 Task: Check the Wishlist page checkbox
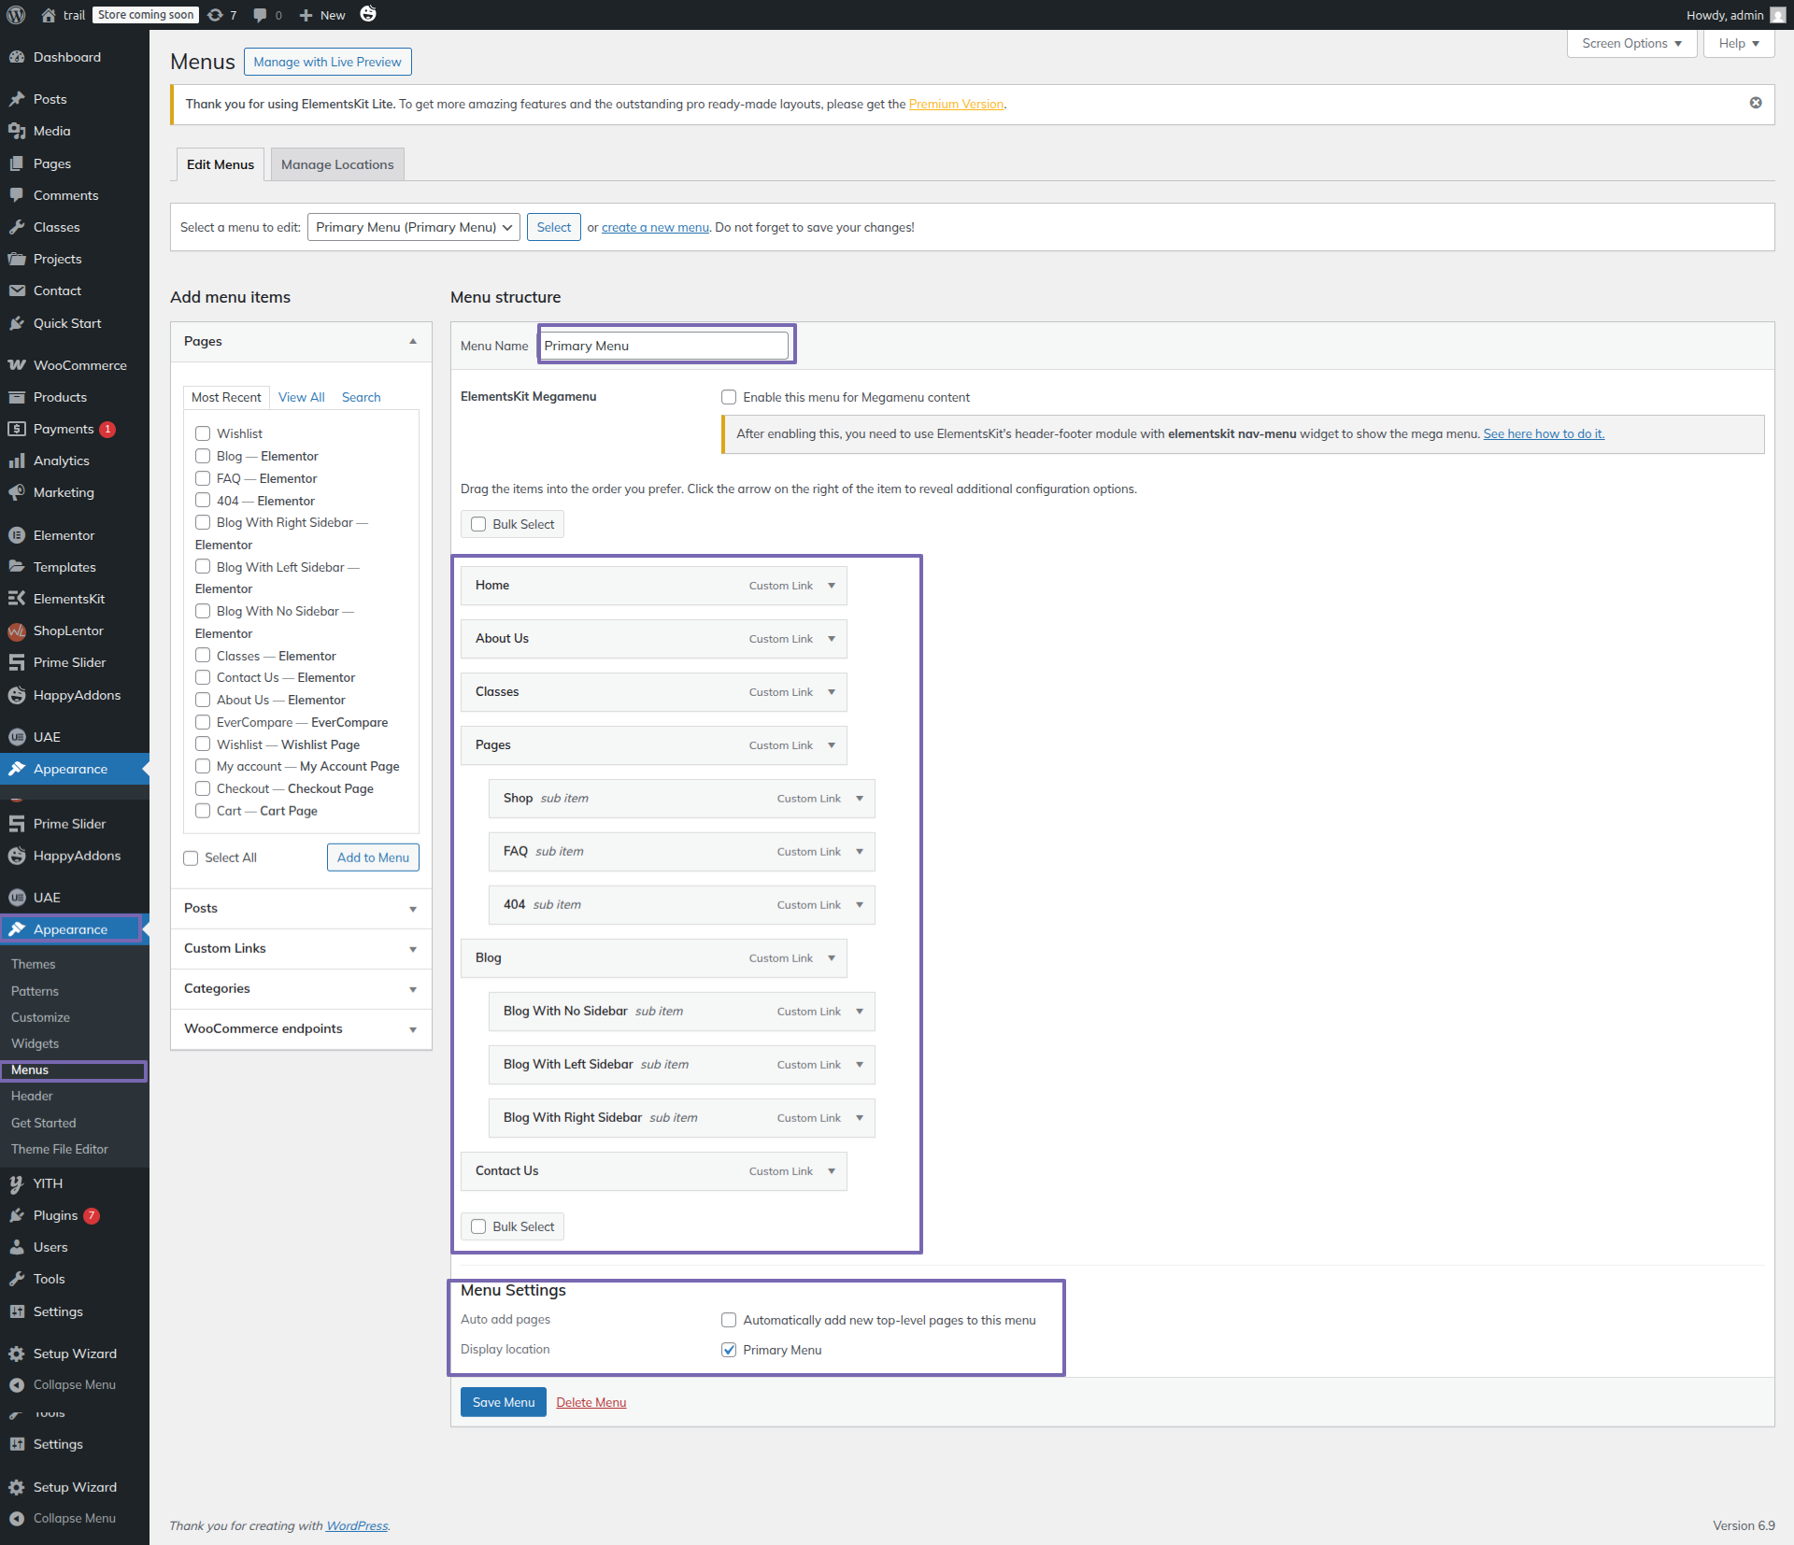click(x=203, y=433)
